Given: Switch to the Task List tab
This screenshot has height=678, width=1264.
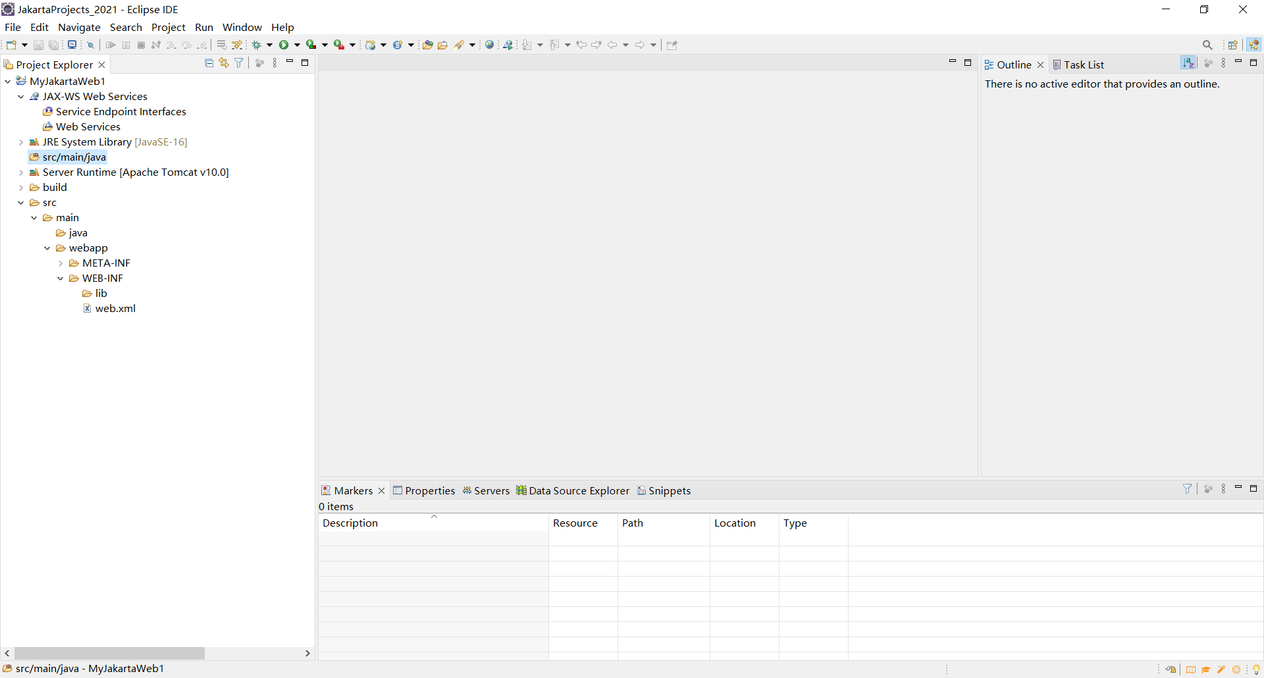Looking at the screenshot, I should tap(1078, 65).
